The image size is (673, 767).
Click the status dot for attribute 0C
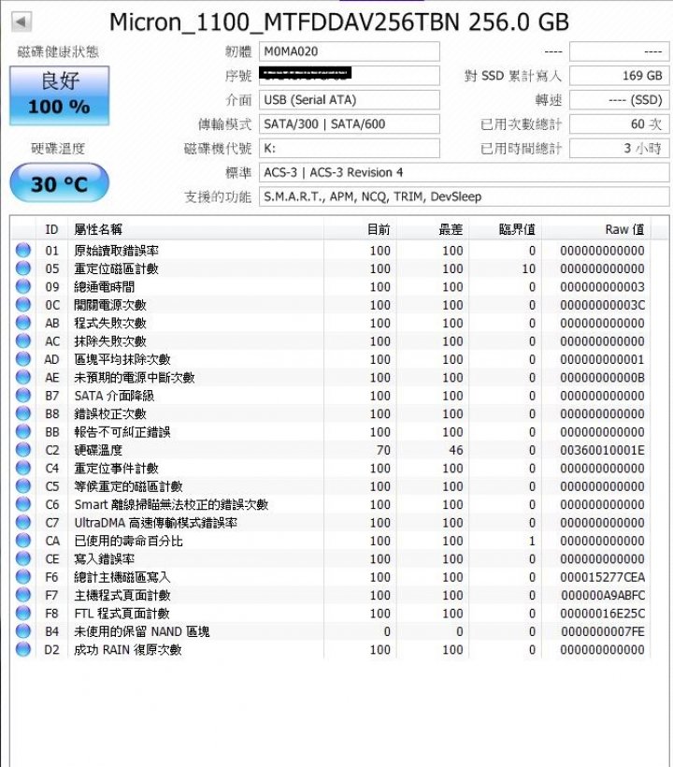[x=23, y=304]
